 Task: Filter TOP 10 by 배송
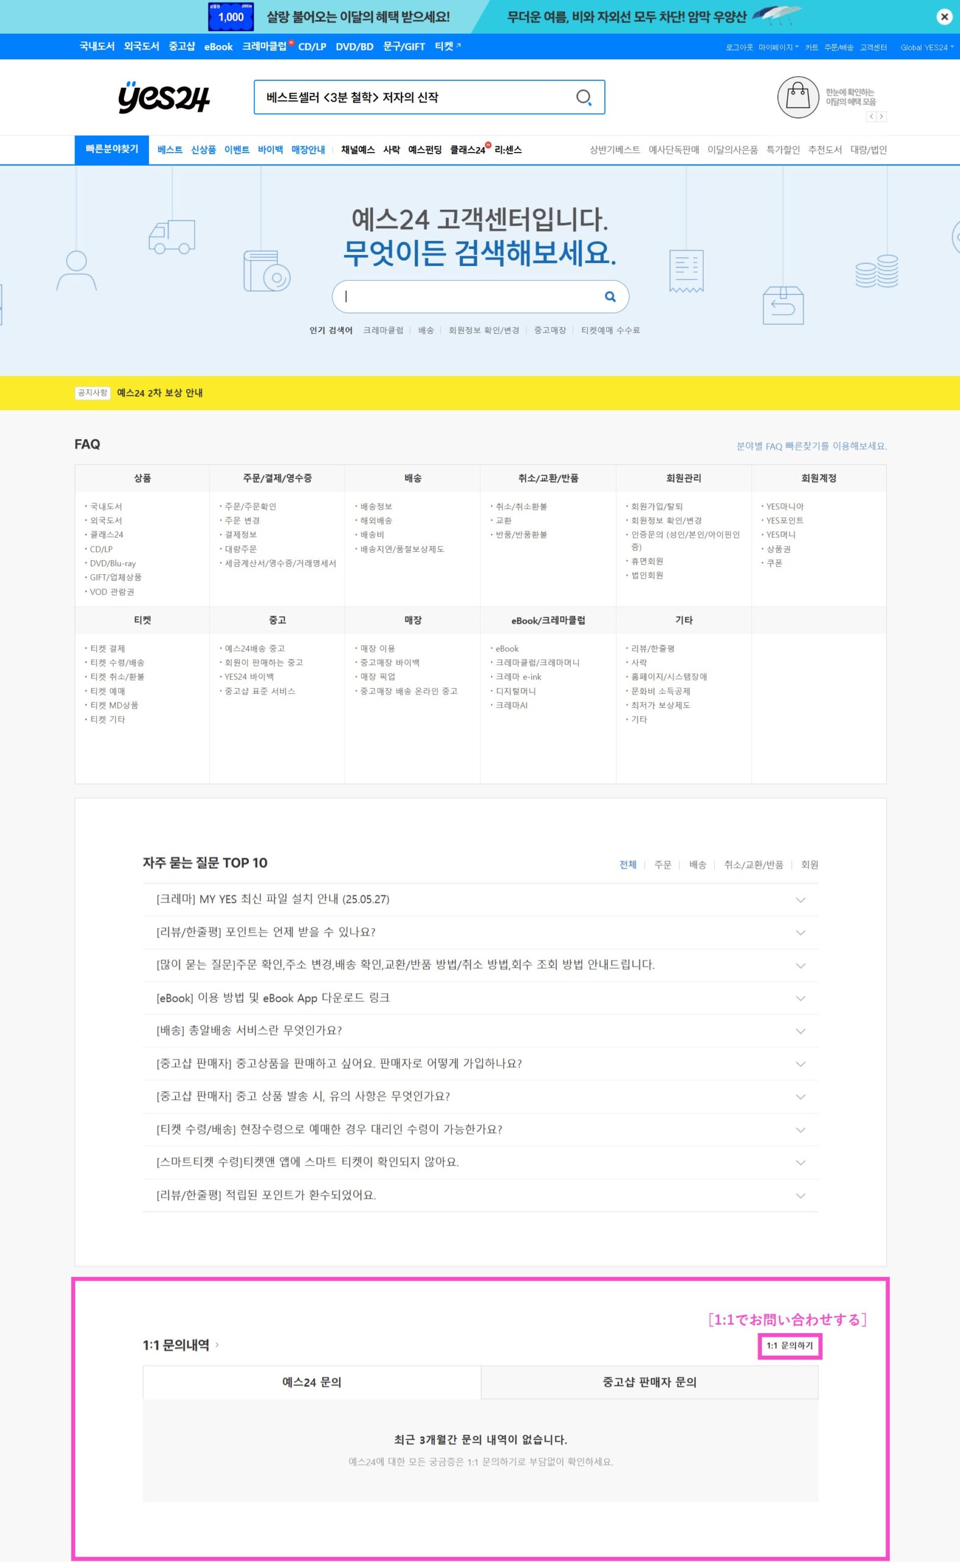pos(698,865)
